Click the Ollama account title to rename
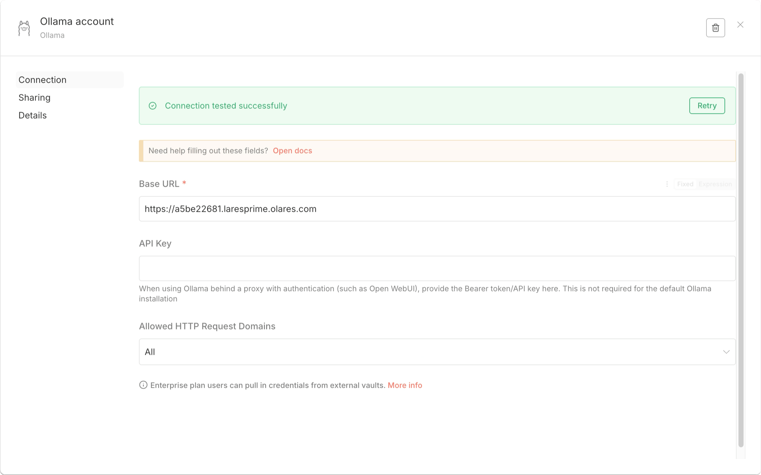This screenshot has height=475, width=761. point(77,22)
